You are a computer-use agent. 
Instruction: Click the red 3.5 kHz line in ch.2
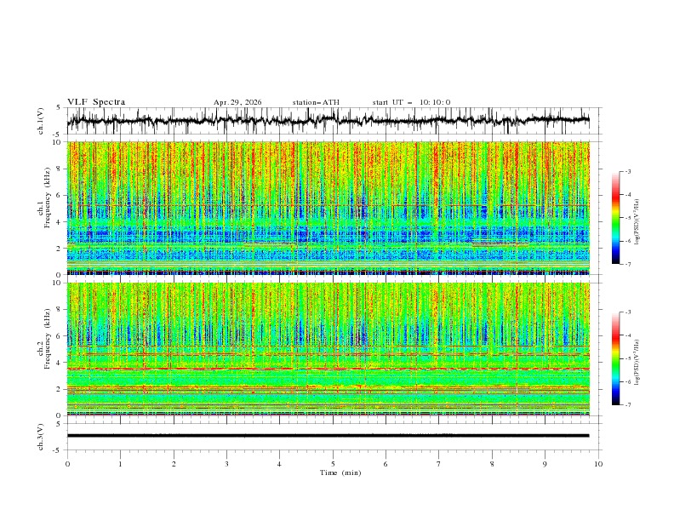click(x=328, y=369)
